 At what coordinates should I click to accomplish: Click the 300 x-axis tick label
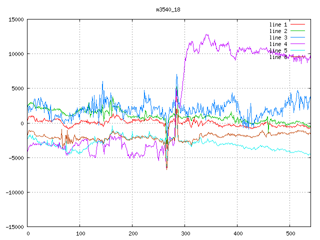(185, 233)
